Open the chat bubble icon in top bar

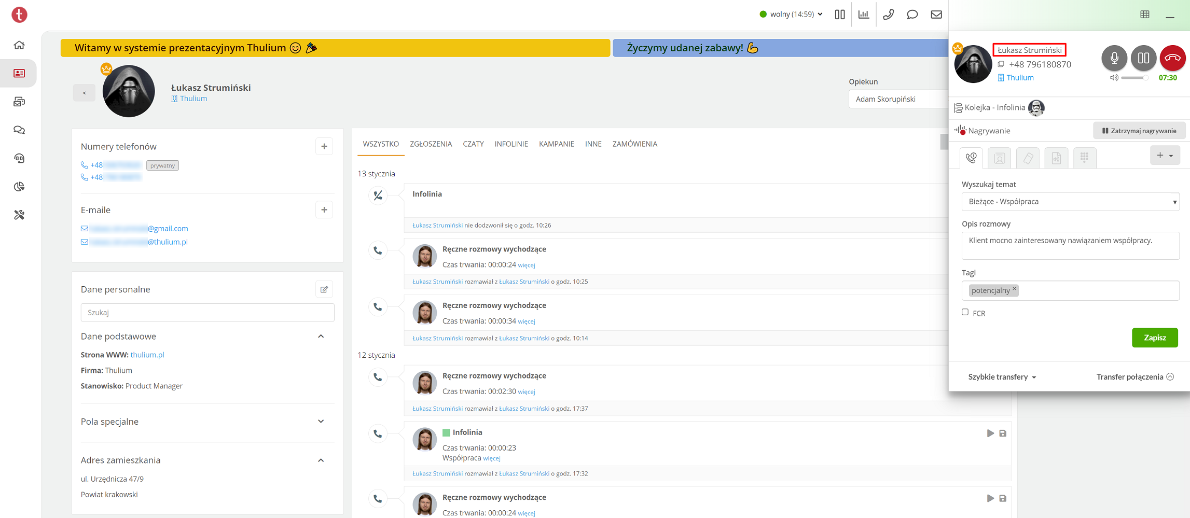pos(912,15)
